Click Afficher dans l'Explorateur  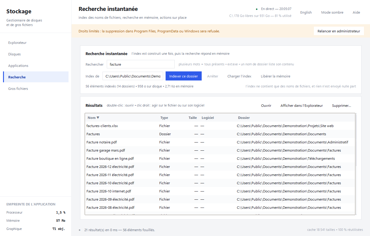tap(301, 106)
